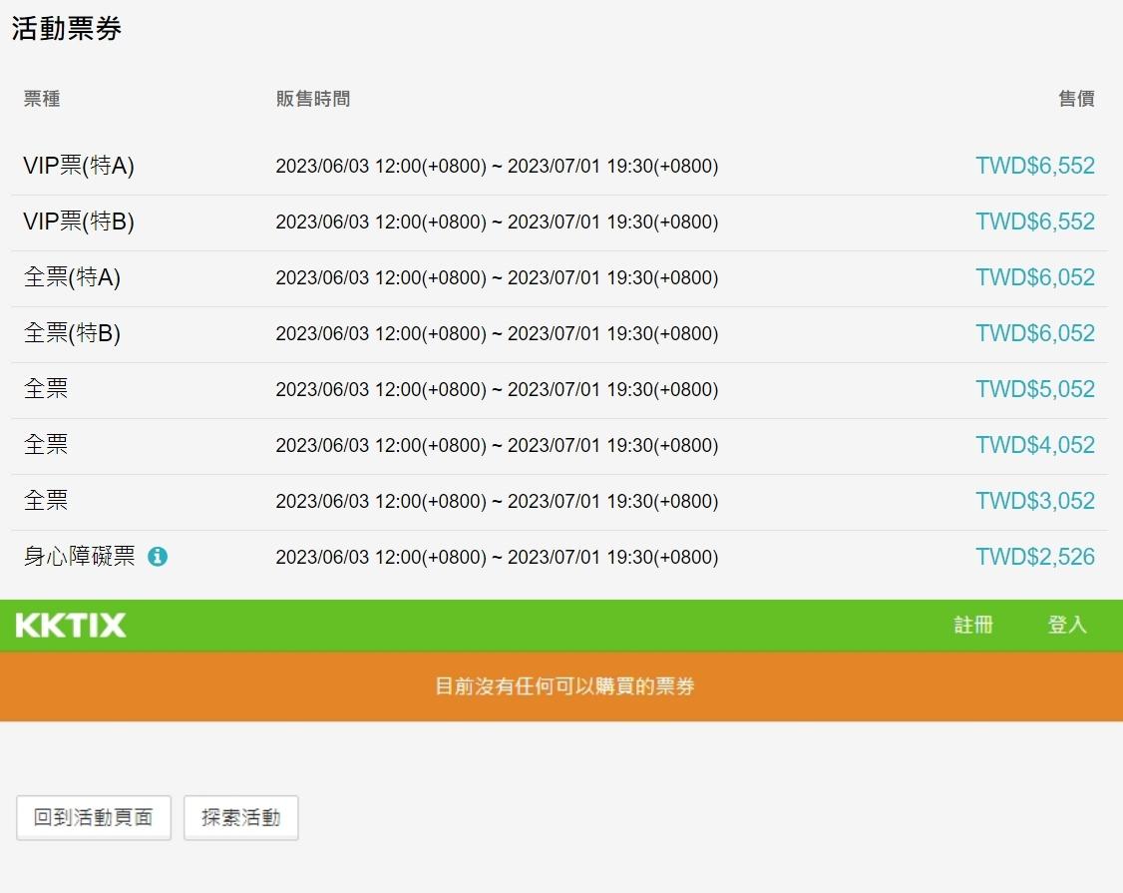Click the sale time in VIP票(特A) row
The image size is (1123, 893).
tap(497, 167)
